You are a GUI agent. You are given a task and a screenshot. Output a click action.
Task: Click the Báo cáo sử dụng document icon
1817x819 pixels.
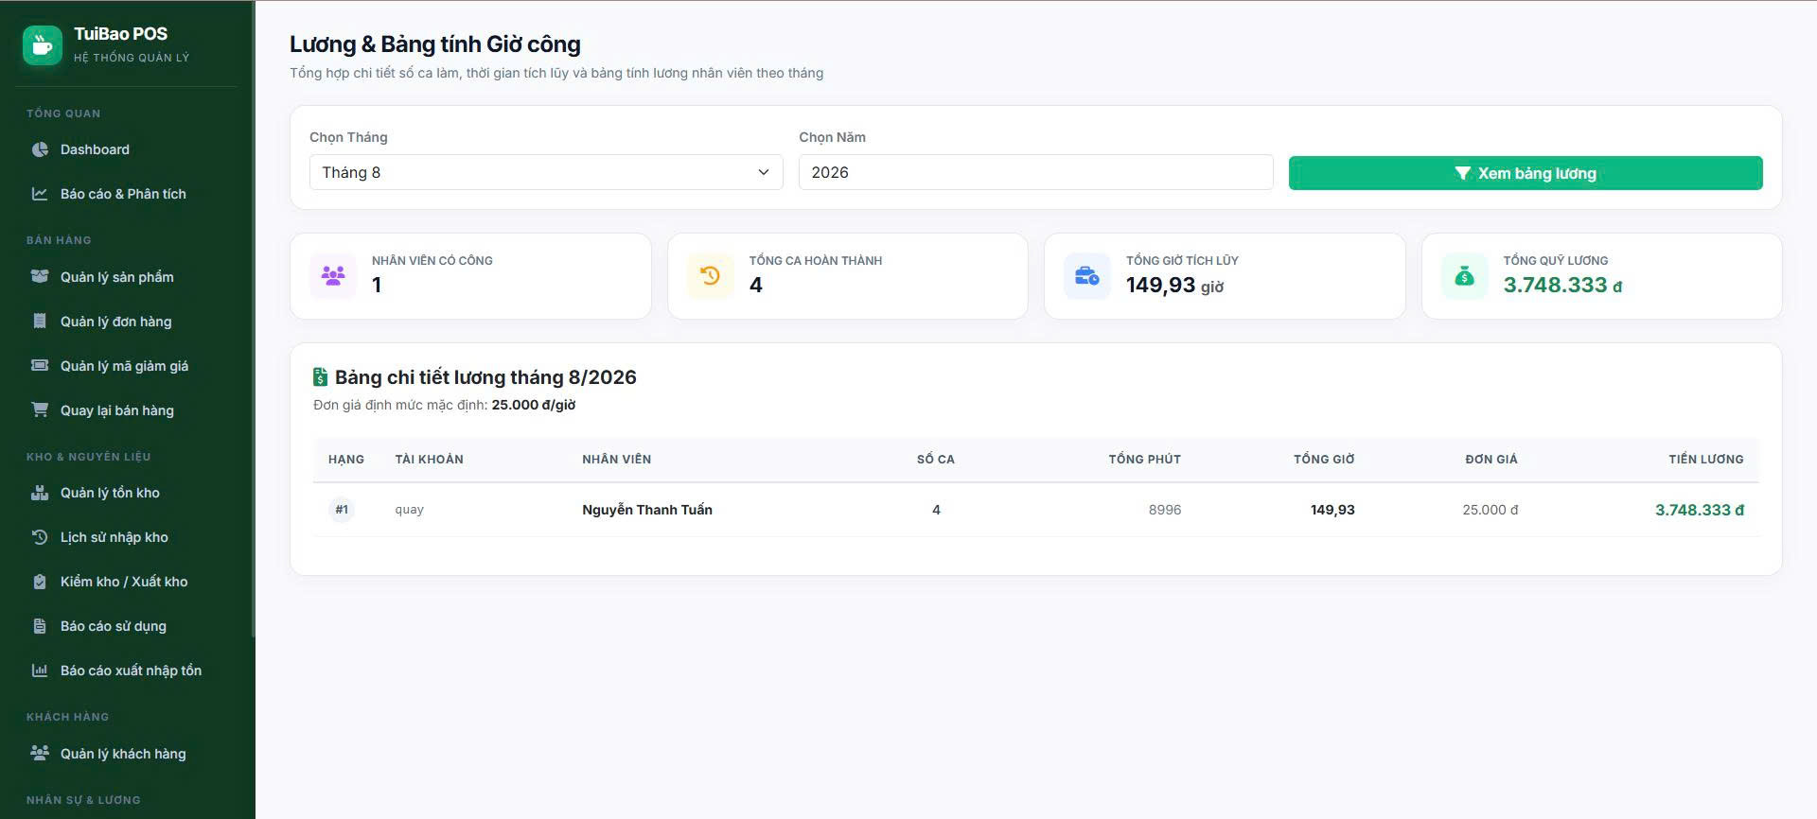pos(40,626)
